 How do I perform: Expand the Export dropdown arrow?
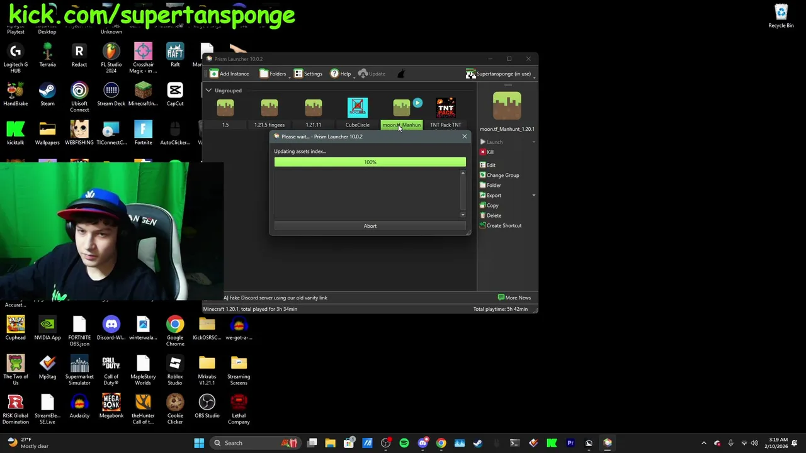(534, 195)
